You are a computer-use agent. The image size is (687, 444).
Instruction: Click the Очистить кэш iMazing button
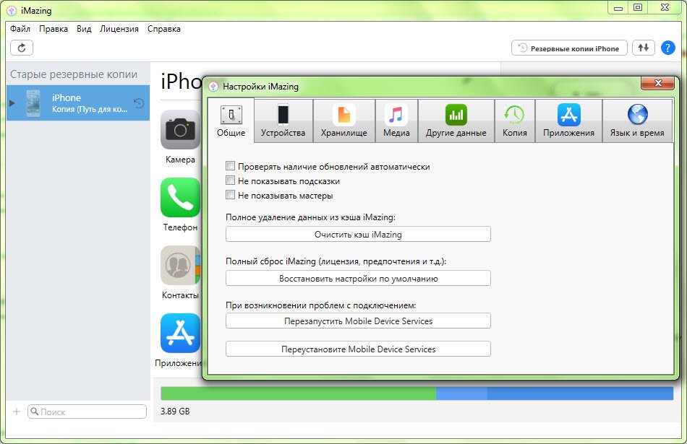[x=358, y=234]
